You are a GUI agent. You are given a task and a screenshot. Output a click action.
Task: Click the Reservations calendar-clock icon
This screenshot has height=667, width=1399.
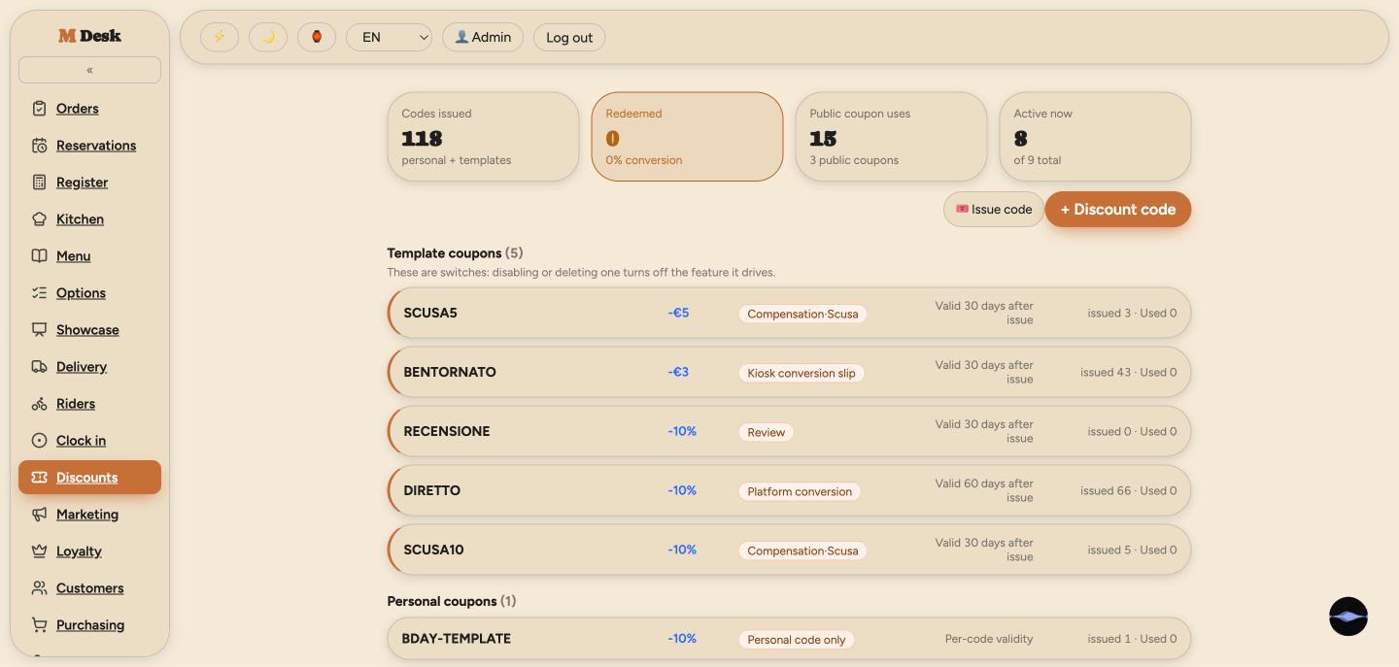[39, 146]
